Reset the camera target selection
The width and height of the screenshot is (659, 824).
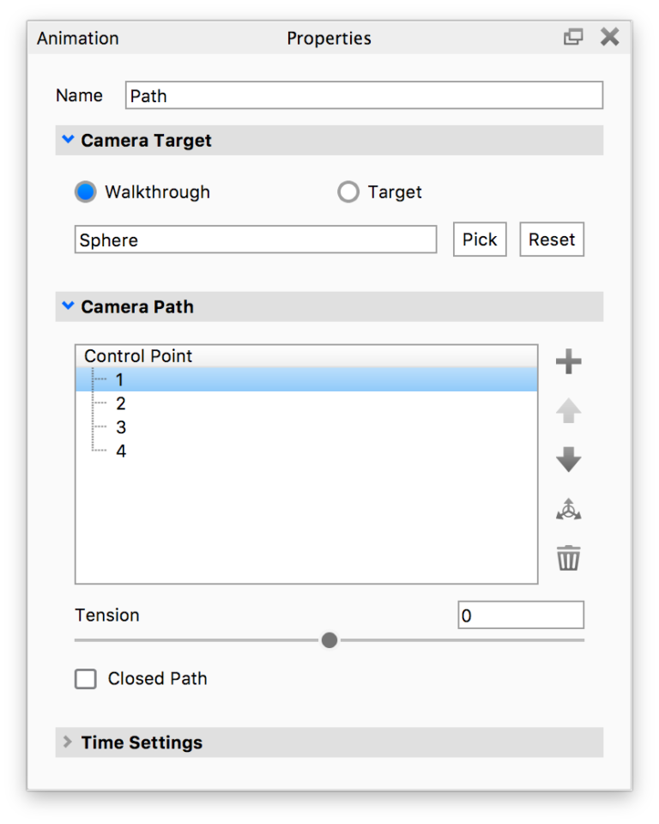click(551, 239)
